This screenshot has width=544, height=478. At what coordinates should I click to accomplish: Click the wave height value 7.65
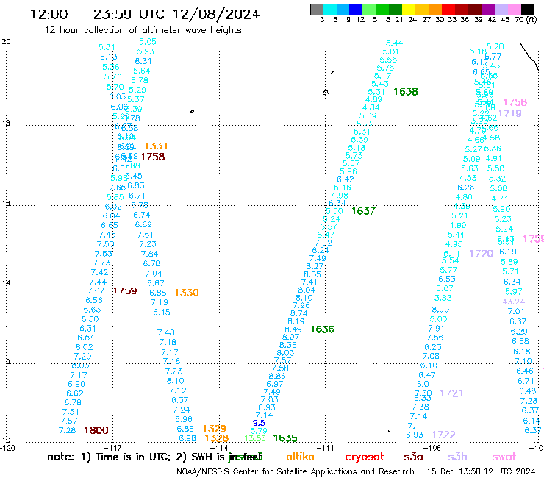(118, 188)
